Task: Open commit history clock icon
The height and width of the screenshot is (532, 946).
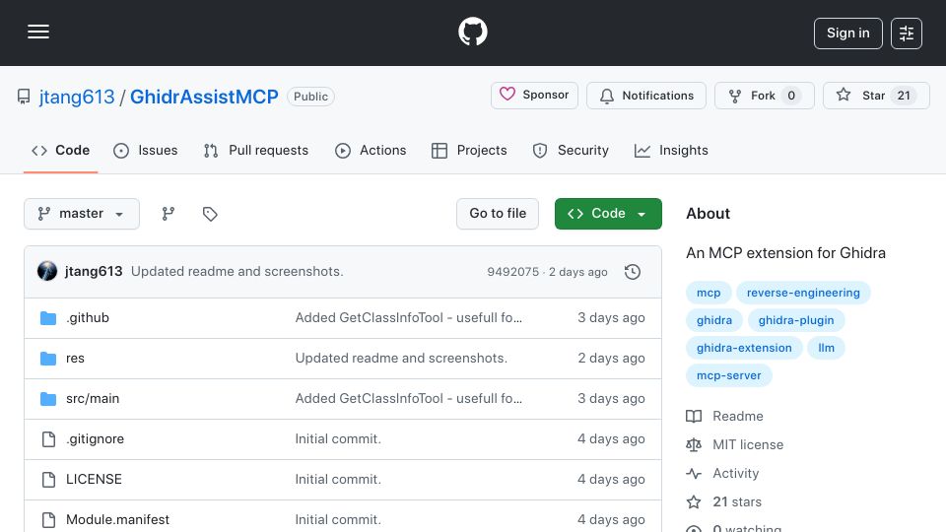Action: point(633,272)
